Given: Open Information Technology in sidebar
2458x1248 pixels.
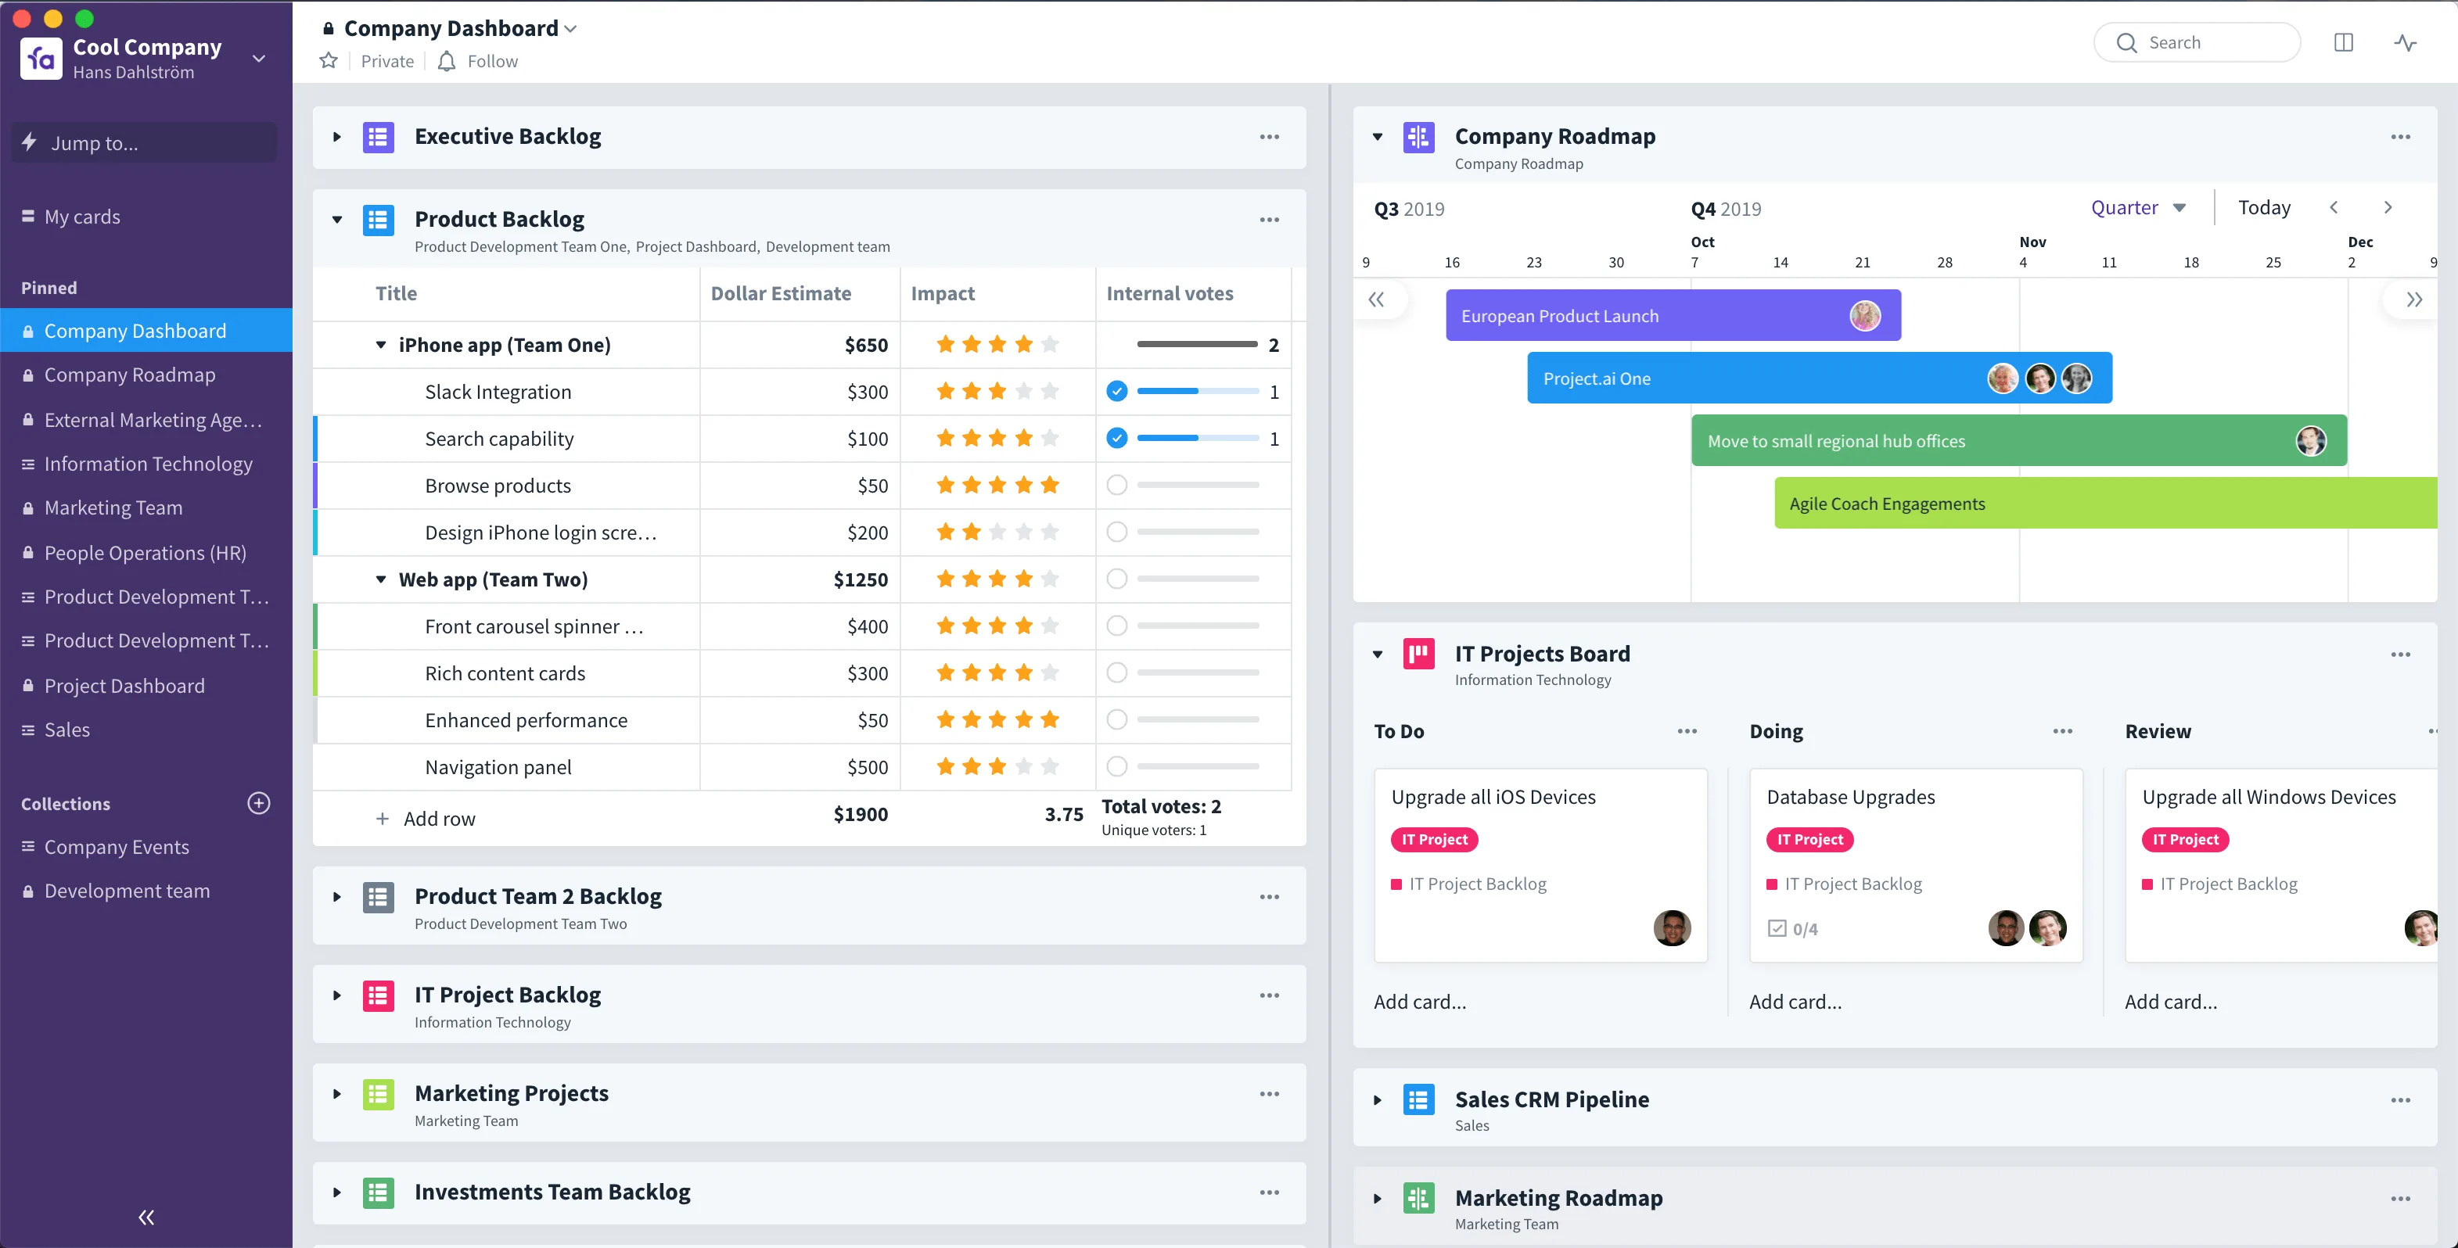Looking at the screenshot, I should pyautogui.click(x=147, y=464).
